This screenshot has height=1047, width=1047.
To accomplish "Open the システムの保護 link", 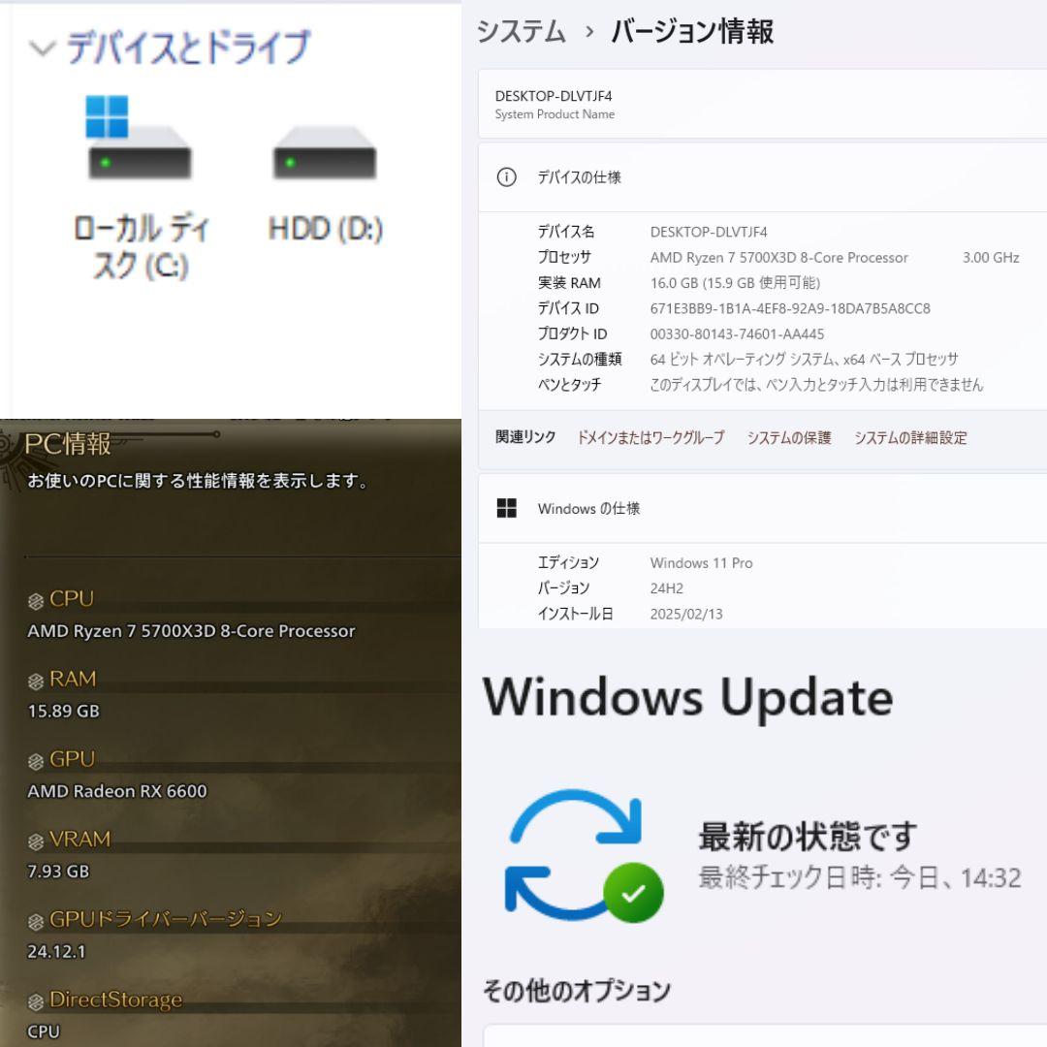I will point(789,438).
